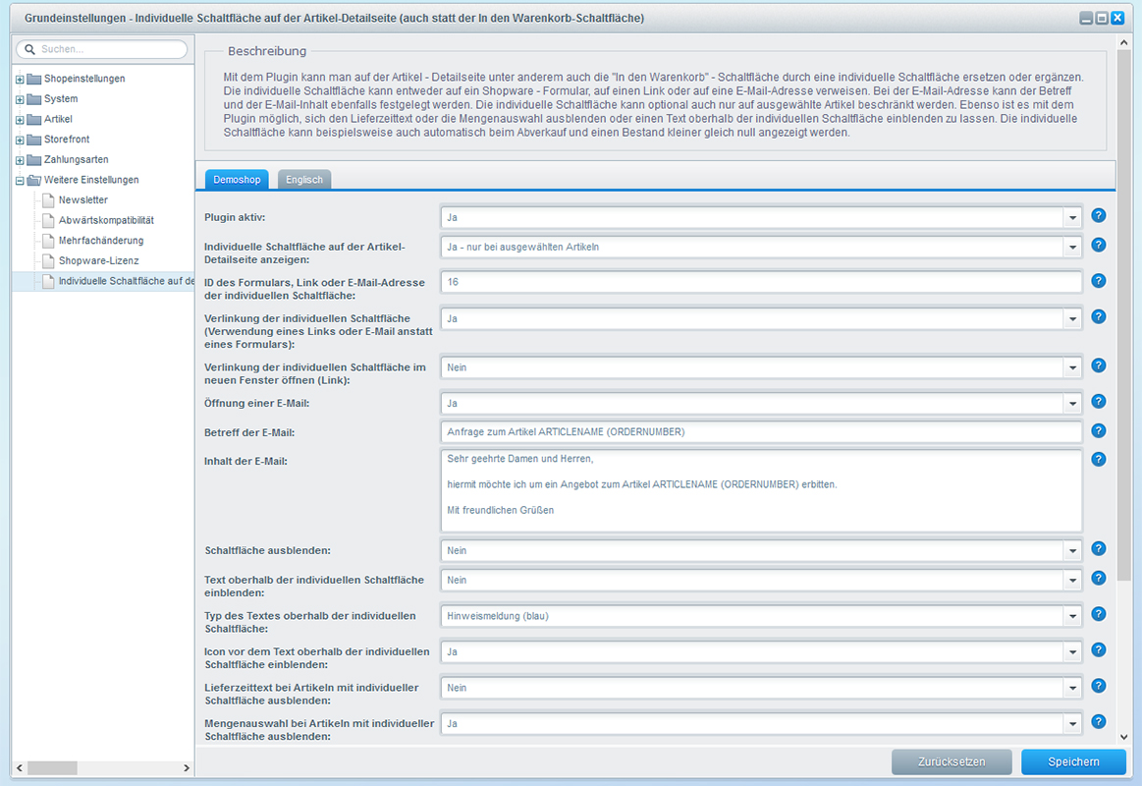Open help for 'Typ des Textes' setting

pyautogui.click(x=1098, y=614)
